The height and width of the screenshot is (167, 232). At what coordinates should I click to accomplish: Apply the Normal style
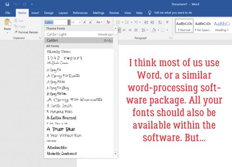(x=184, y=26)
